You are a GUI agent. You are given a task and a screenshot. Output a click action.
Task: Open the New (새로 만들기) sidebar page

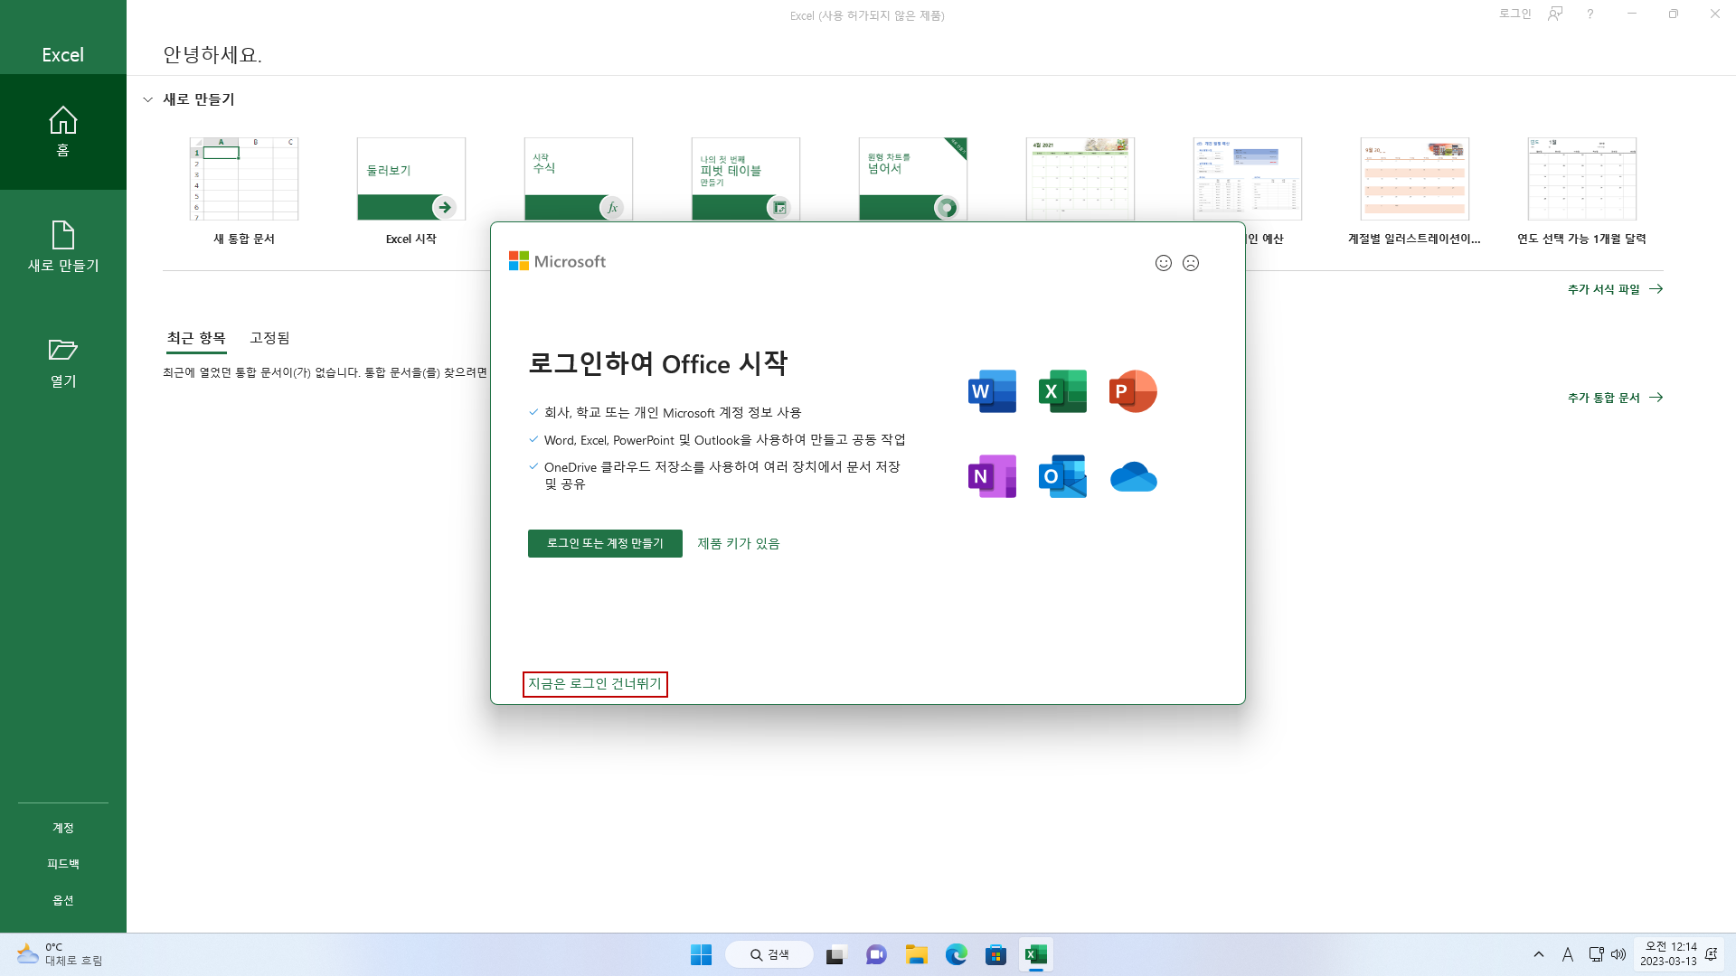coord(62,247)
